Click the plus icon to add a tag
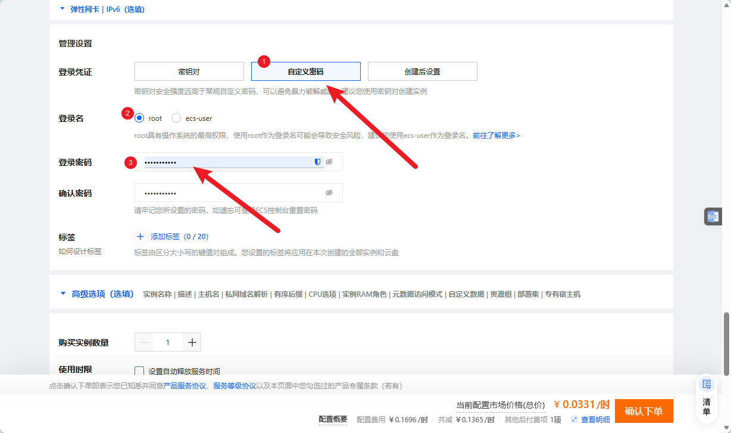 140,236
